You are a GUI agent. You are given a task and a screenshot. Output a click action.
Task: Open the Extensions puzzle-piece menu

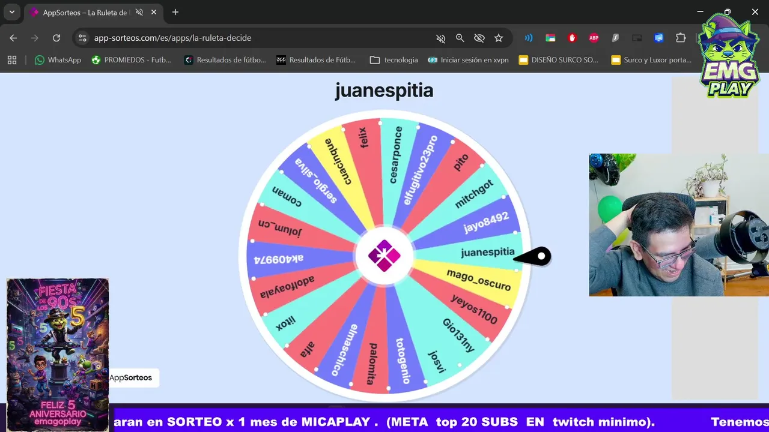tap(680, 38)
